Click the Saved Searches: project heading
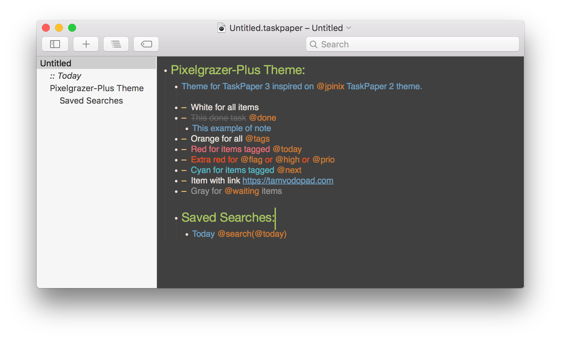561x340 pixels. click(228, 217)
